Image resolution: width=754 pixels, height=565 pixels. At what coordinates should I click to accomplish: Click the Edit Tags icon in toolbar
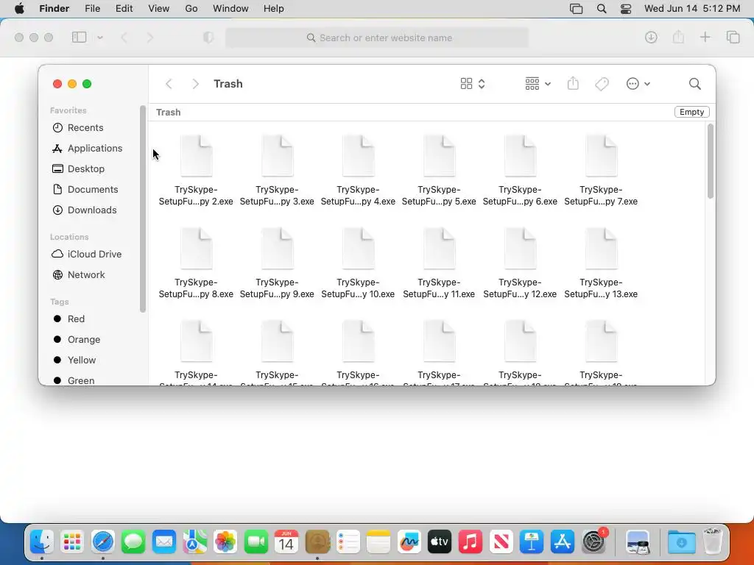pos(602,84)
